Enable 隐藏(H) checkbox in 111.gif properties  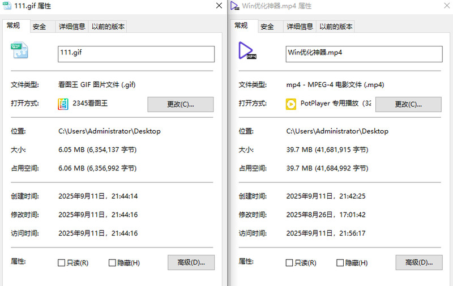[112, 263]
